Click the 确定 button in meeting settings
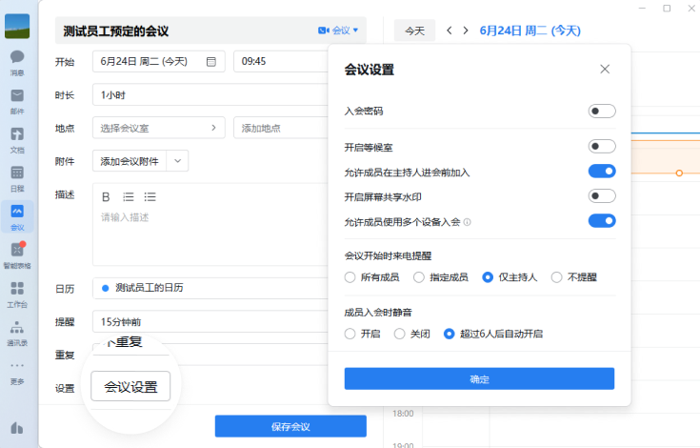The height and width of the screenshot is (448, 700). 479,379
